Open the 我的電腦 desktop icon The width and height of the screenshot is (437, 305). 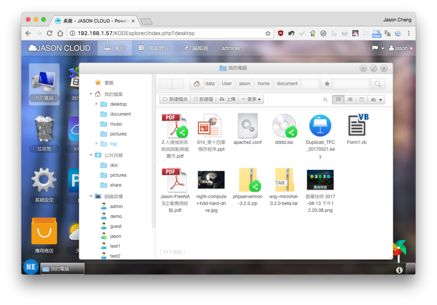click(44, 84)
